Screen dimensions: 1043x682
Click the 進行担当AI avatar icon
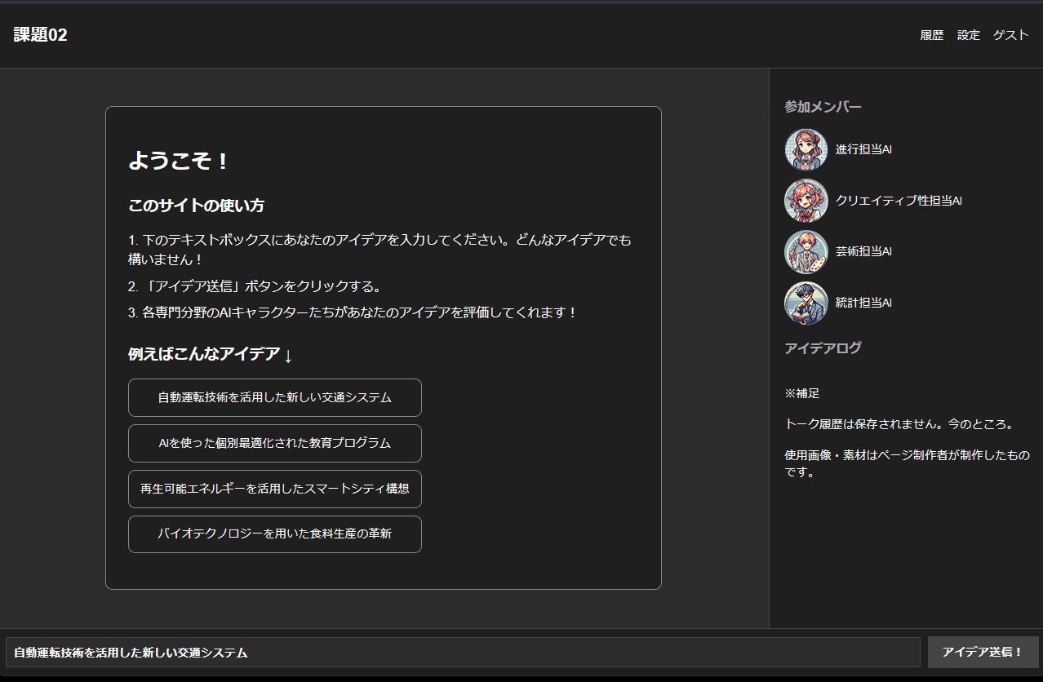coord(806,149)
